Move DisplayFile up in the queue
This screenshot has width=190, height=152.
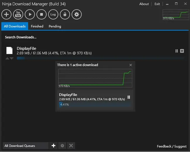7,59
